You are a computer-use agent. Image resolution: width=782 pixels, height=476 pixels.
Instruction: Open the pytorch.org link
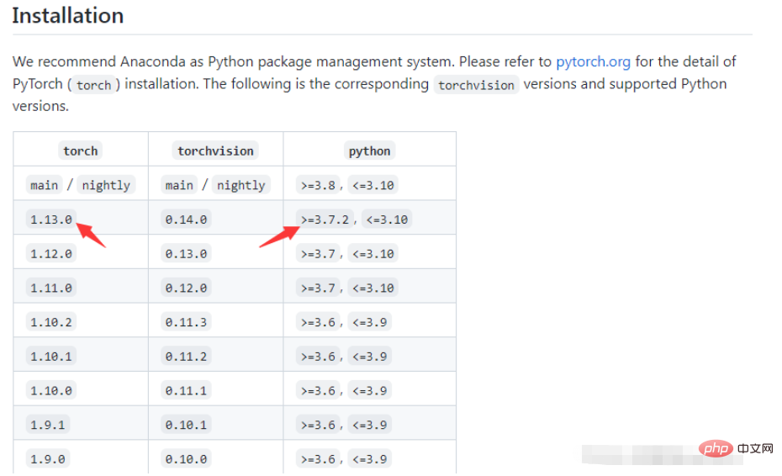593,61
